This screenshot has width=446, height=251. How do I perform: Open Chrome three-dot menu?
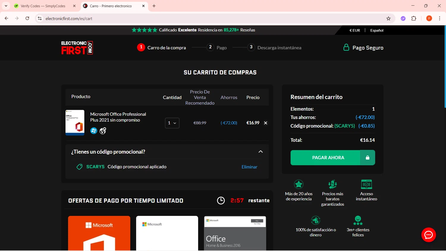439,18
